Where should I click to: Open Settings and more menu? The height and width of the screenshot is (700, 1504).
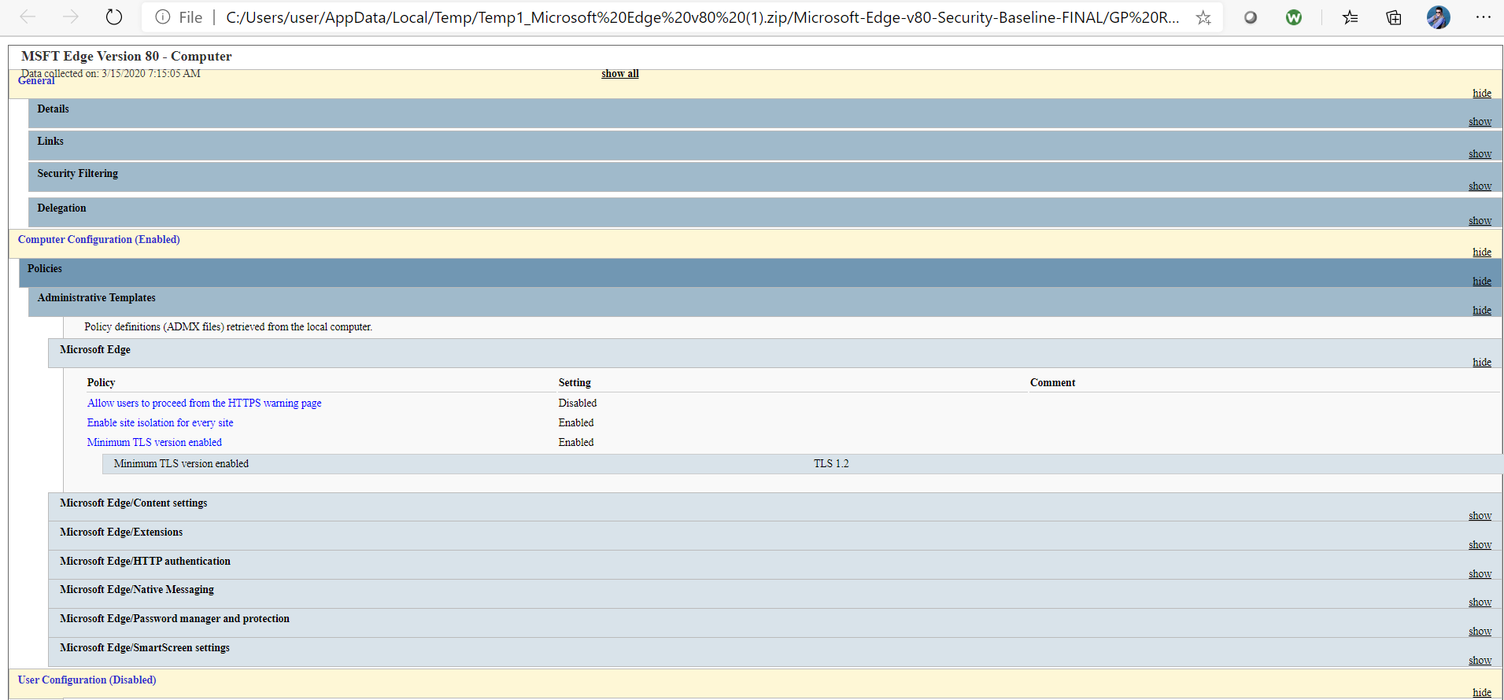pos(1483,17)
